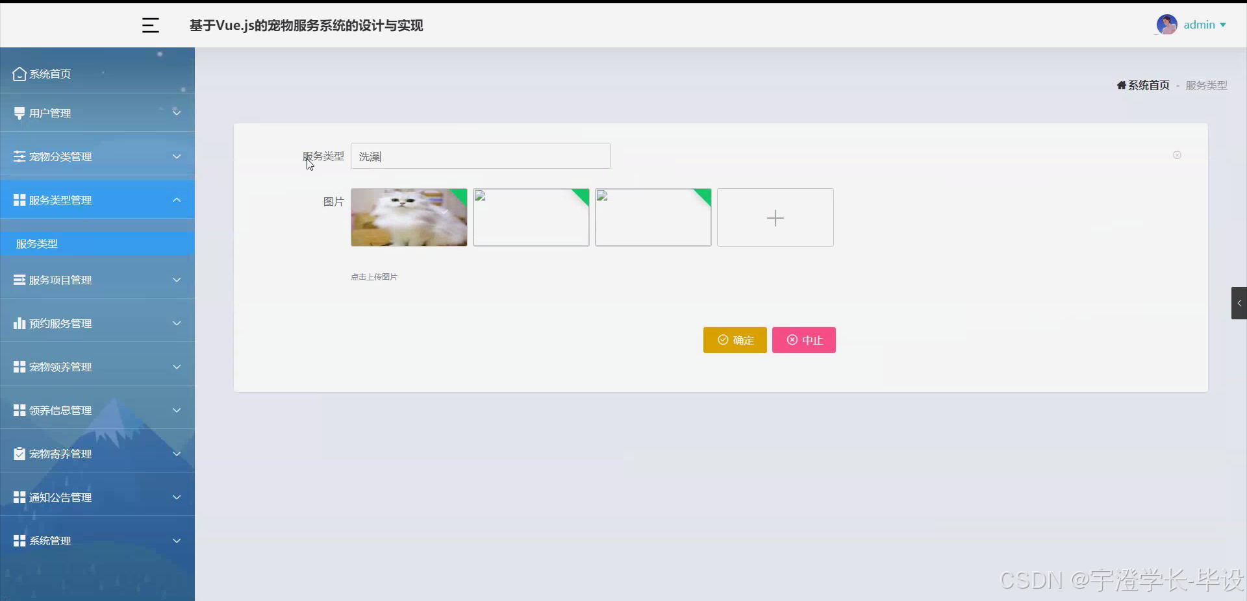
Task: Click the 宠物寄养管理 clipboard icon
Action: pyautogui.click(x=19, y=454)
